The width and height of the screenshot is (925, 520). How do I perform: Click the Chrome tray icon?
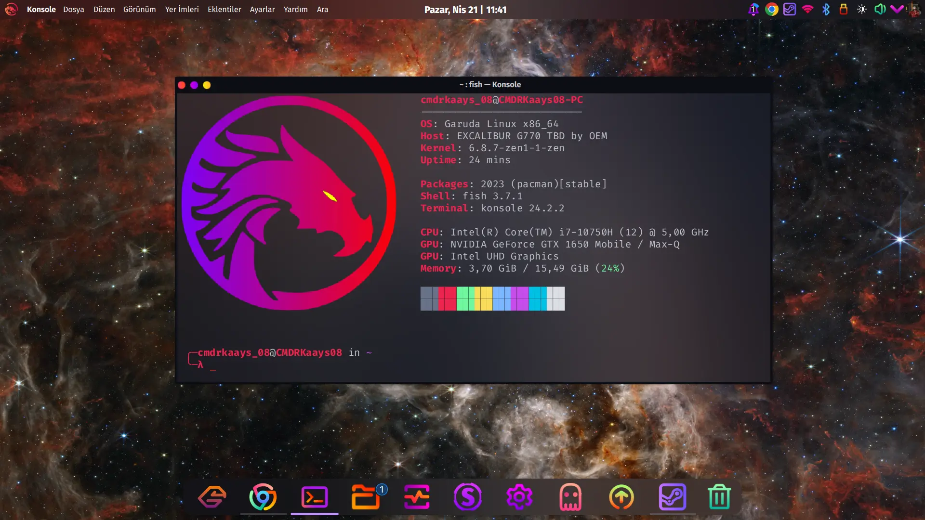[772, 9]
